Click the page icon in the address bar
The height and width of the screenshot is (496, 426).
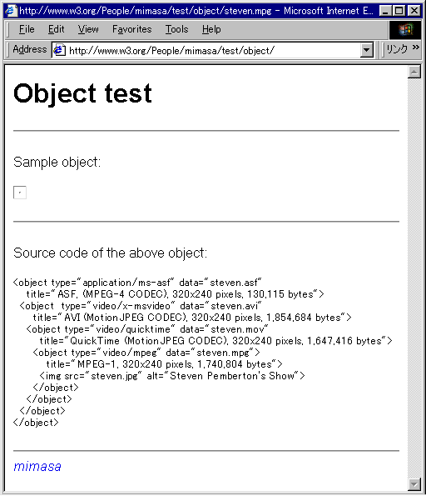click(x=59, y=50)
